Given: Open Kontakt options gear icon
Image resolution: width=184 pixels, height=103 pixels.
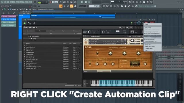Looking at the screenshot, I should click(124, 27).
